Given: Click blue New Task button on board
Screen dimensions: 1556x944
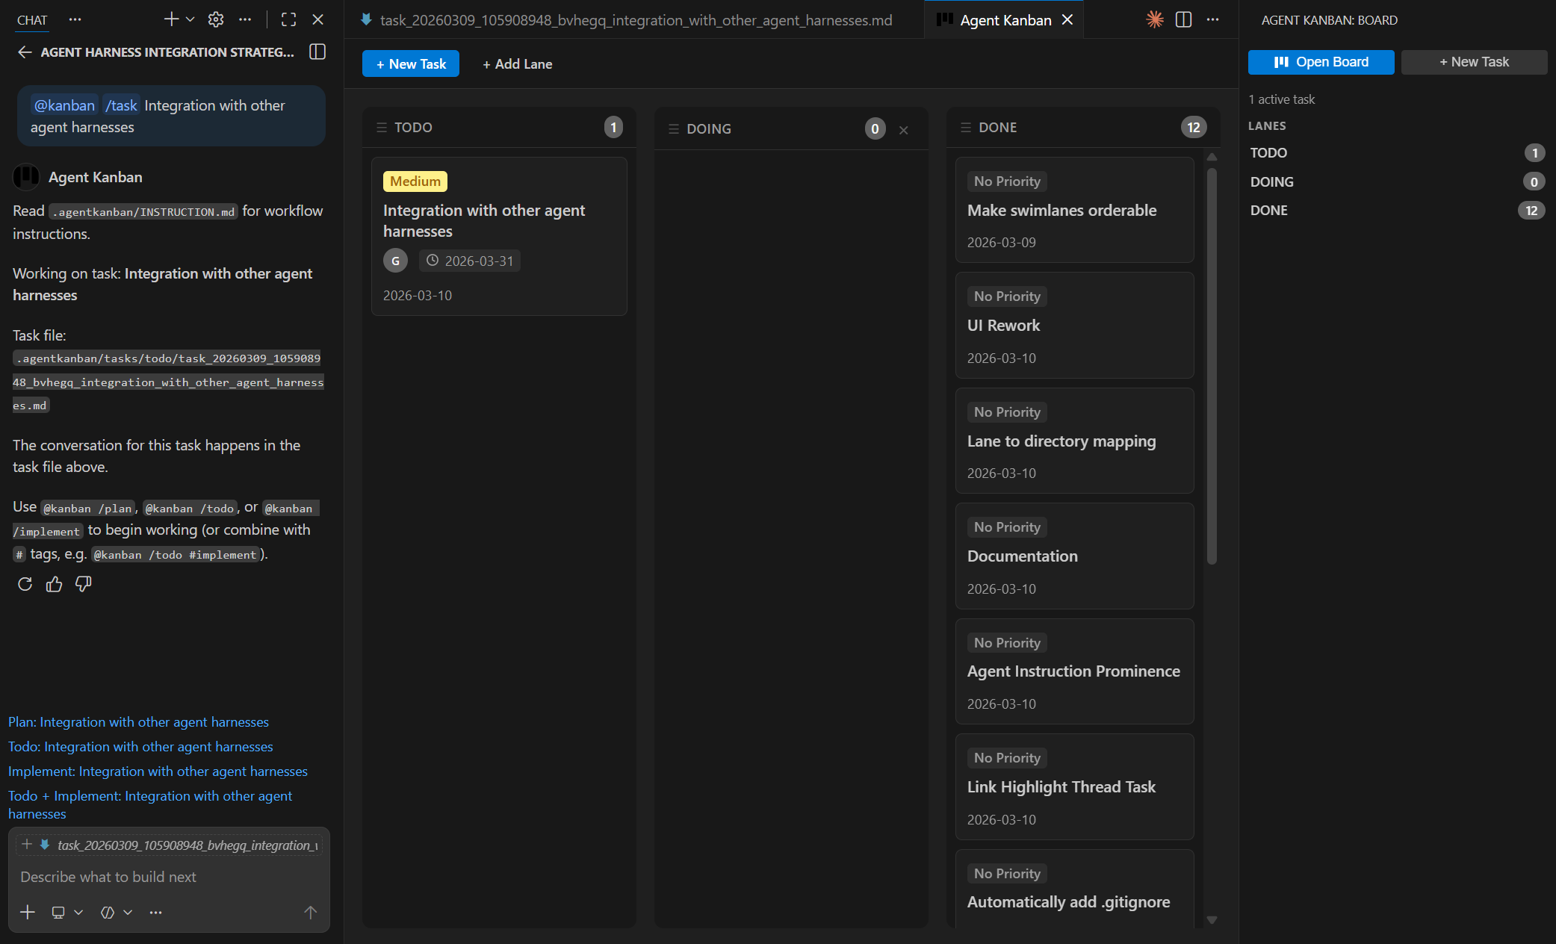Looking at the screenshot, I should point(411,63).
